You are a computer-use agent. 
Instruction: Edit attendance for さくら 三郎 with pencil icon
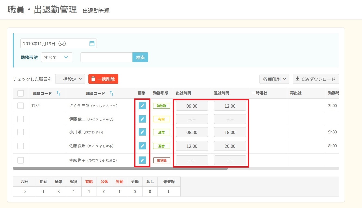[x=142, y=106]
